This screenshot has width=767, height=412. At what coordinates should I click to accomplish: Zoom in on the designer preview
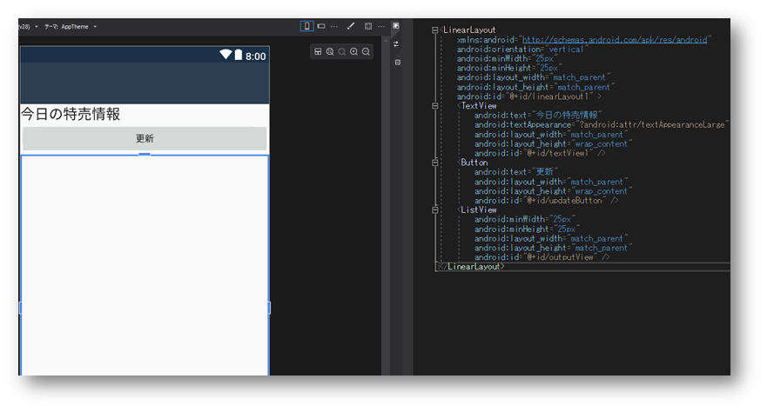click(x=353, y=52)
